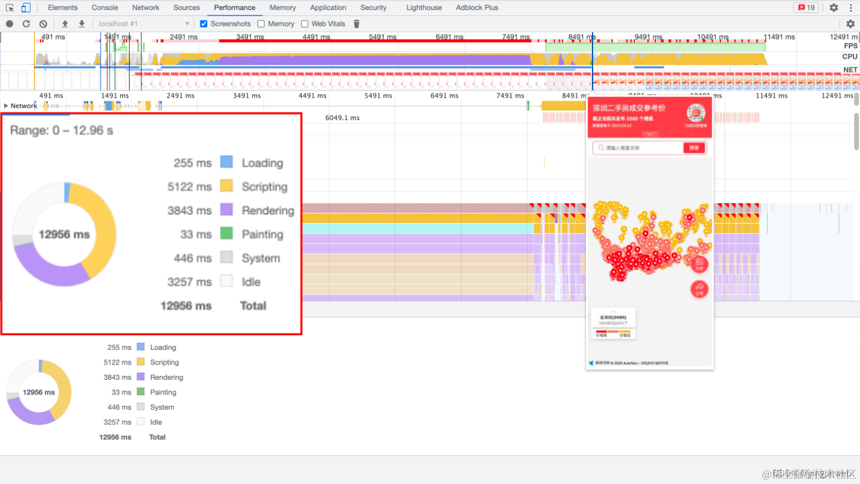This screenshot has height=484, width=860.
Task: Click the map screenshot preview thumbnail
Action: click(x=650, y=233)
